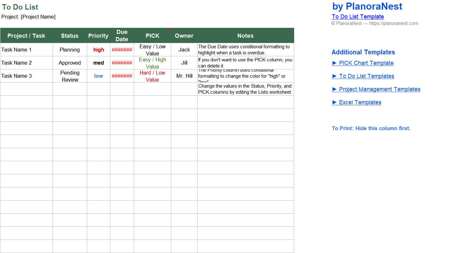Viewport: 476px width, 253px height.
Task: Click the 'Status' column header
Action: [x=70, y=36]
